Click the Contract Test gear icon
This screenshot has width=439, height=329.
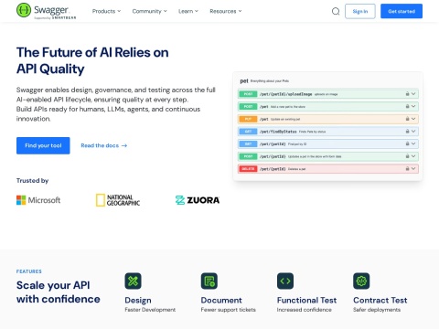click(361, 281)
